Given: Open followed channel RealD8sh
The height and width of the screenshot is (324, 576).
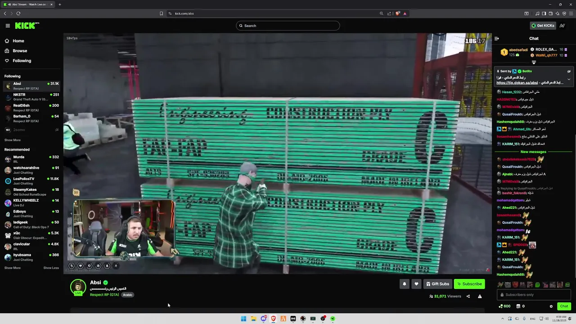Looking at the screenshot, I should 31,108.
